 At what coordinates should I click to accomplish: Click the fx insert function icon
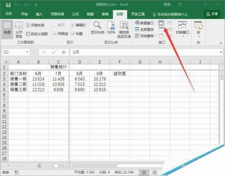click(x=64, y=52)
